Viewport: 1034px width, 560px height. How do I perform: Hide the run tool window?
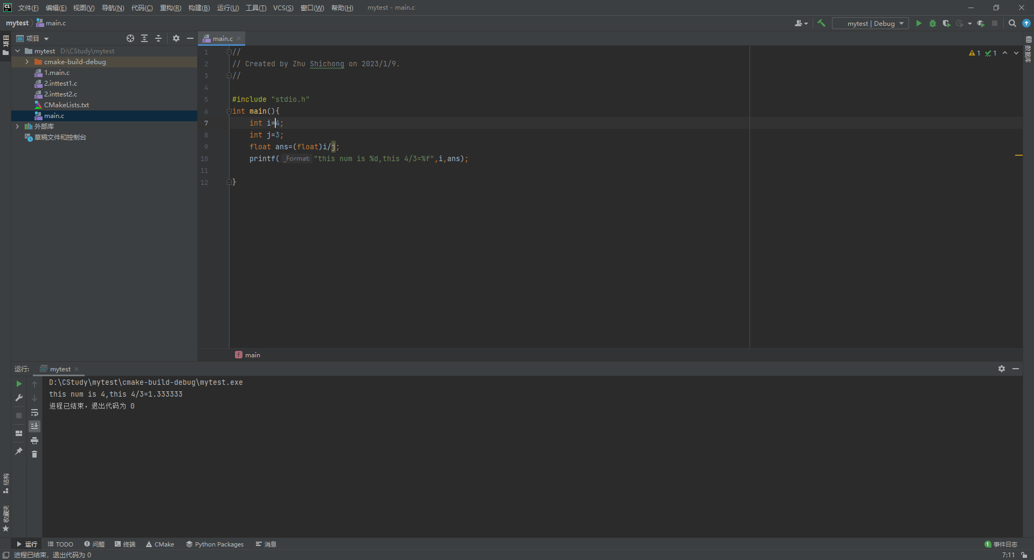[1016, 369]
